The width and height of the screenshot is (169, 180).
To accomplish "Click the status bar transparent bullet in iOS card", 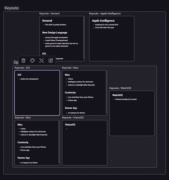I will tap(29, 79).
